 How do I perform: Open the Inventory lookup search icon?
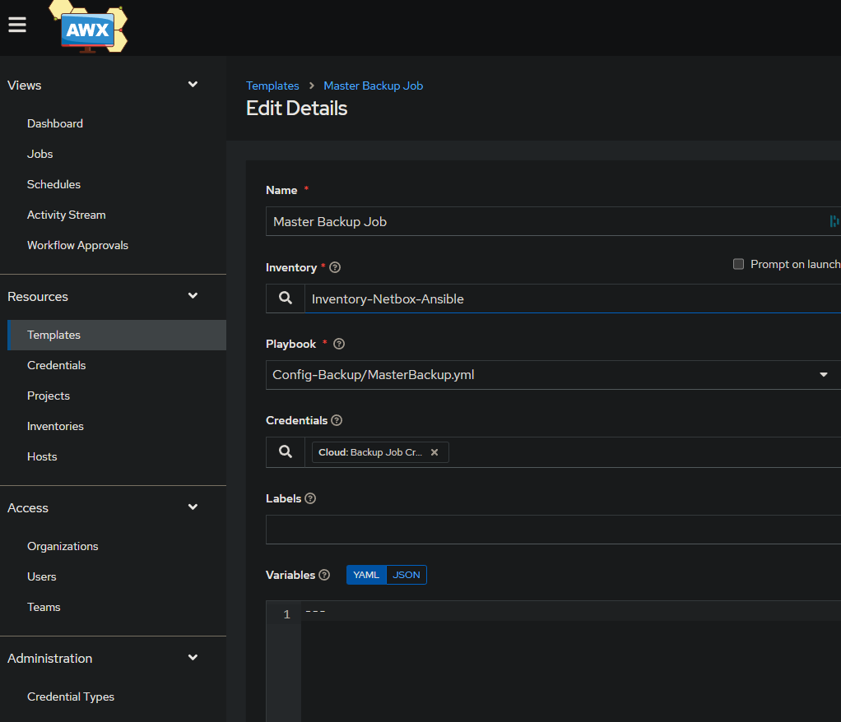[286, 299]
